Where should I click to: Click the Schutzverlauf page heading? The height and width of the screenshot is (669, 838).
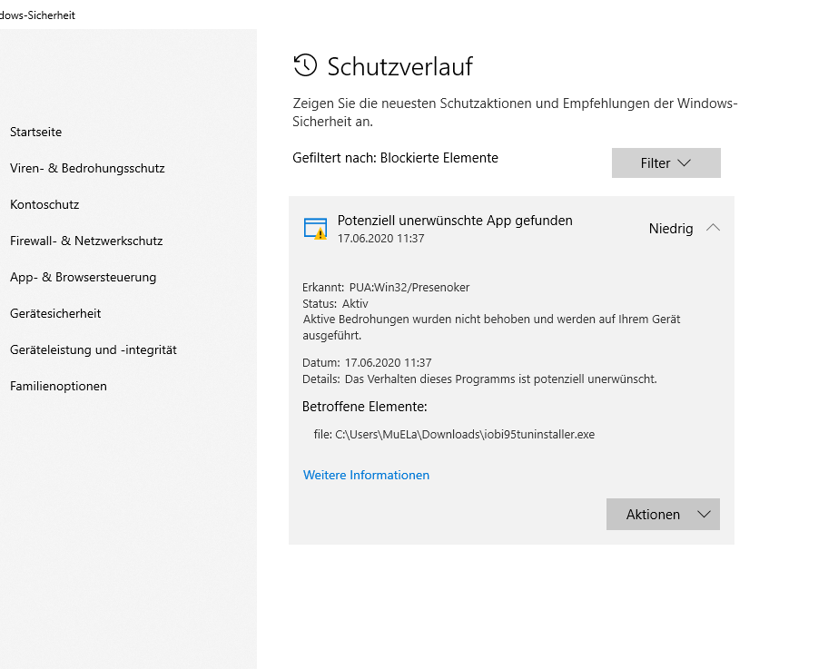point(399,66)
